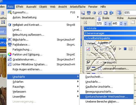Open the Drehzentrum dropdown arrow
This screenshot has height=105, width=136.
click(89, 22)
